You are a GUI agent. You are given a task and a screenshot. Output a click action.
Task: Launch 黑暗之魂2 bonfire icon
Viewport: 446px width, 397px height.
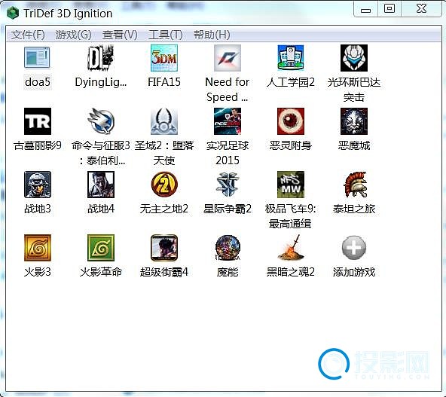pyautogui.click(x=290, y=248)
